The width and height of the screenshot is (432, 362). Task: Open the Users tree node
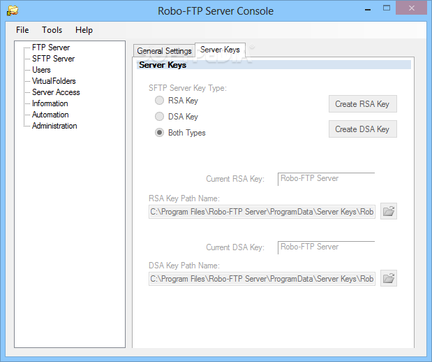[41, 70]
